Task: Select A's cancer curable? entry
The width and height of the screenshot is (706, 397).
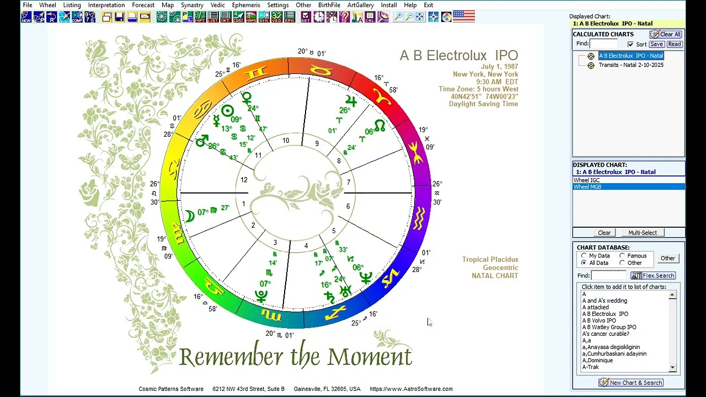Action: (606, 334)
